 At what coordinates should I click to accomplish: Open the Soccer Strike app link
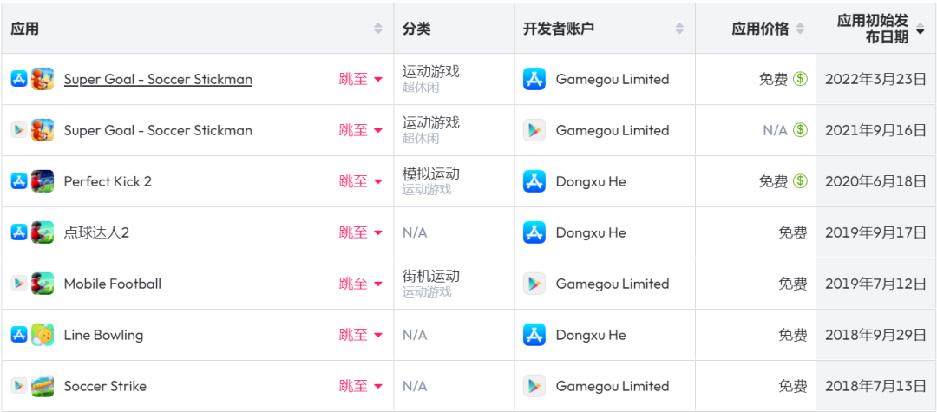[105, 386]
